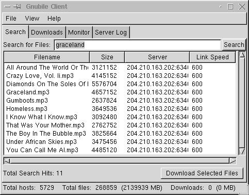
Task: Click the horizontal scrollbar right arrow
Action: point(233,161)
